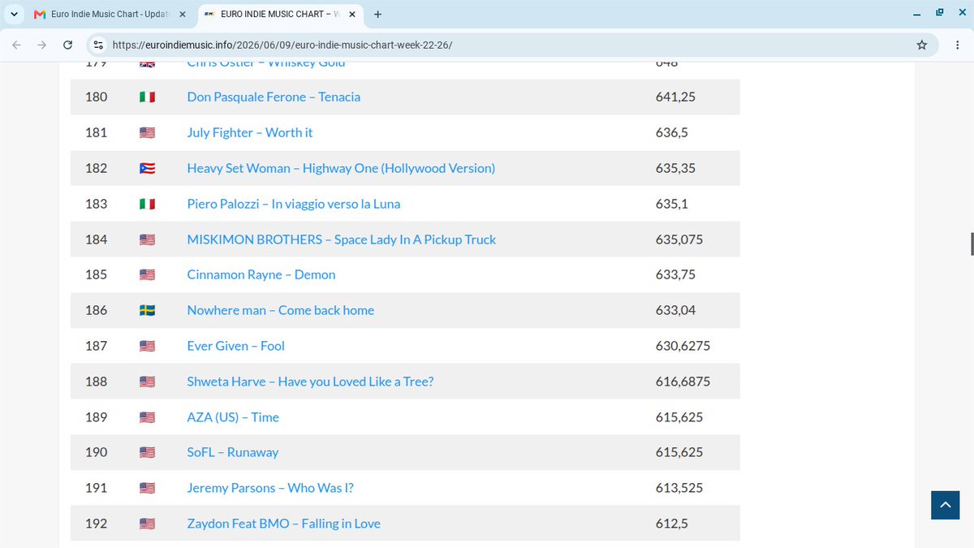Click the browser forward arrow

click(x=42, y=45)
